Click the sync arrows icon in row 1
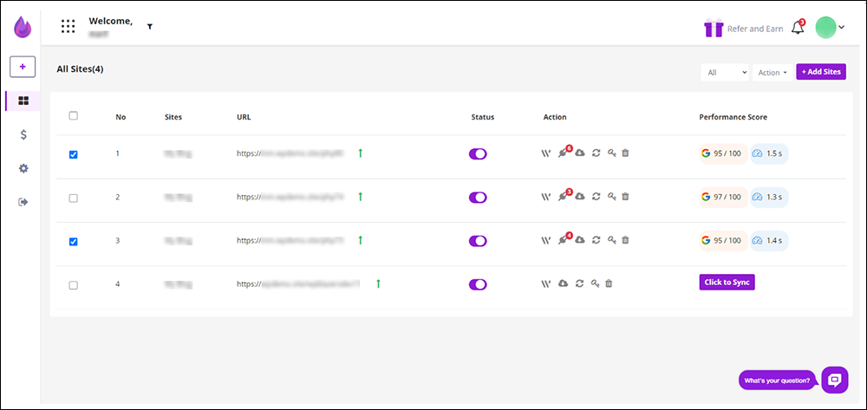This screenshot has width=867, height=410. tap(596, 153)
